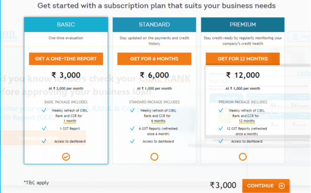Click checkmark next to 6 GST Reports
This screenshot has width=311, height=193.
[x=132, y=129]
